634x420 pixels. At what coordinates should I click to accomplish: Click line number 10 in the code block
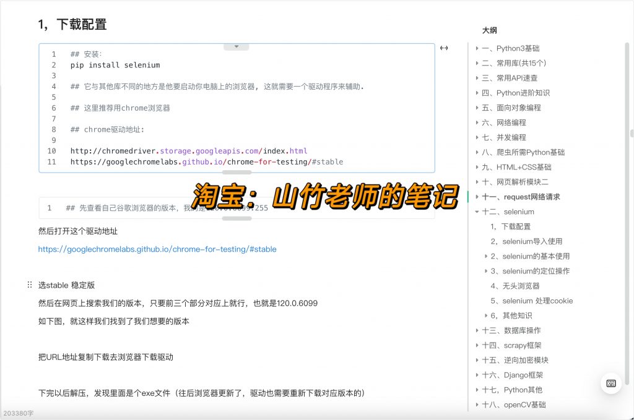(x=51, y=150)
